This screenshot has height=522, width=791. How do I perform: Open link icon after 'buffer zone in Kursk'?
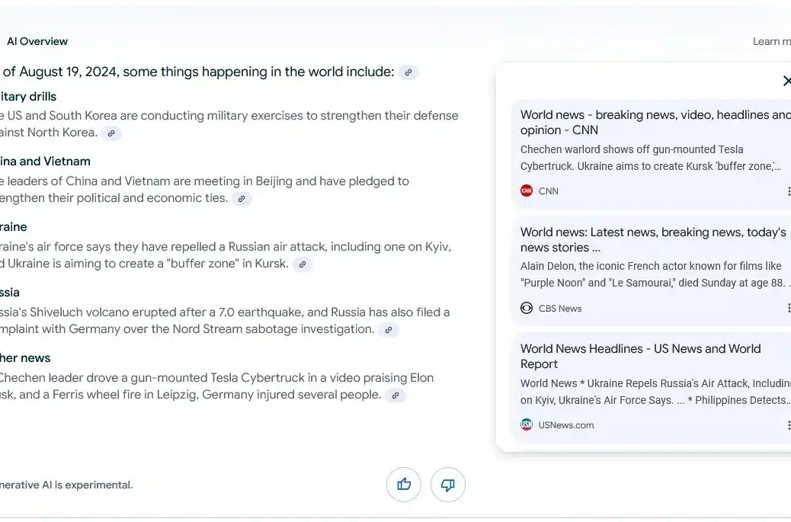303,264
